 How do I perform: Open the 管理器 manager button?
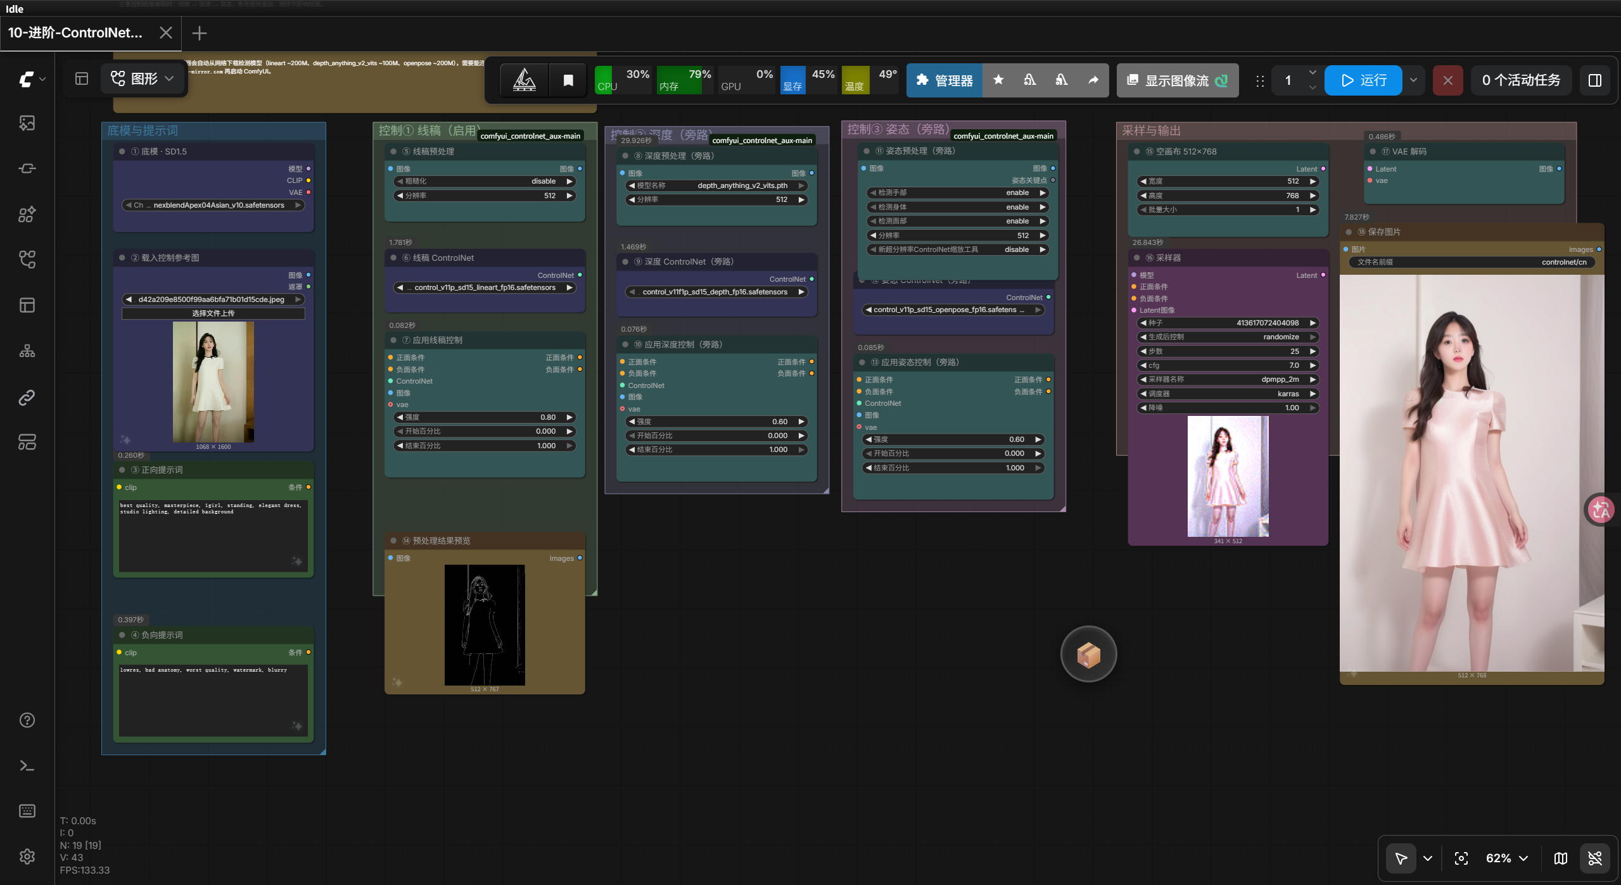coord(944,80)
